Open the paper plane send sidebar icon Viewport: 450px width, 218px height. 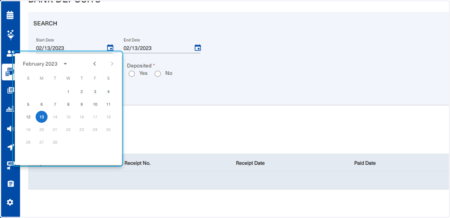click(x=10, y=147)
